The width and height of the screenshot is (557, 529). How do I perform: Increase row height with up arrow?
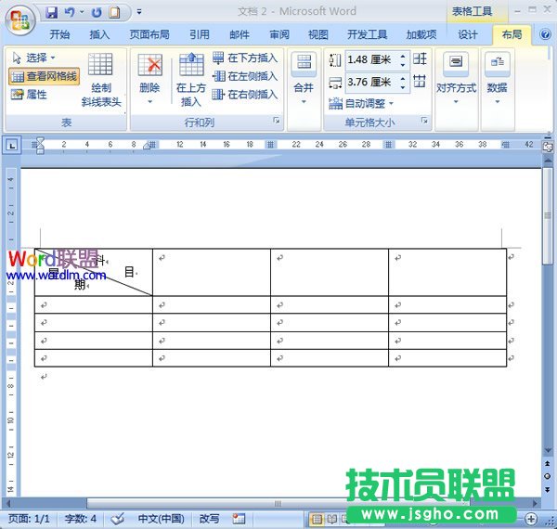tap(403, 56)
